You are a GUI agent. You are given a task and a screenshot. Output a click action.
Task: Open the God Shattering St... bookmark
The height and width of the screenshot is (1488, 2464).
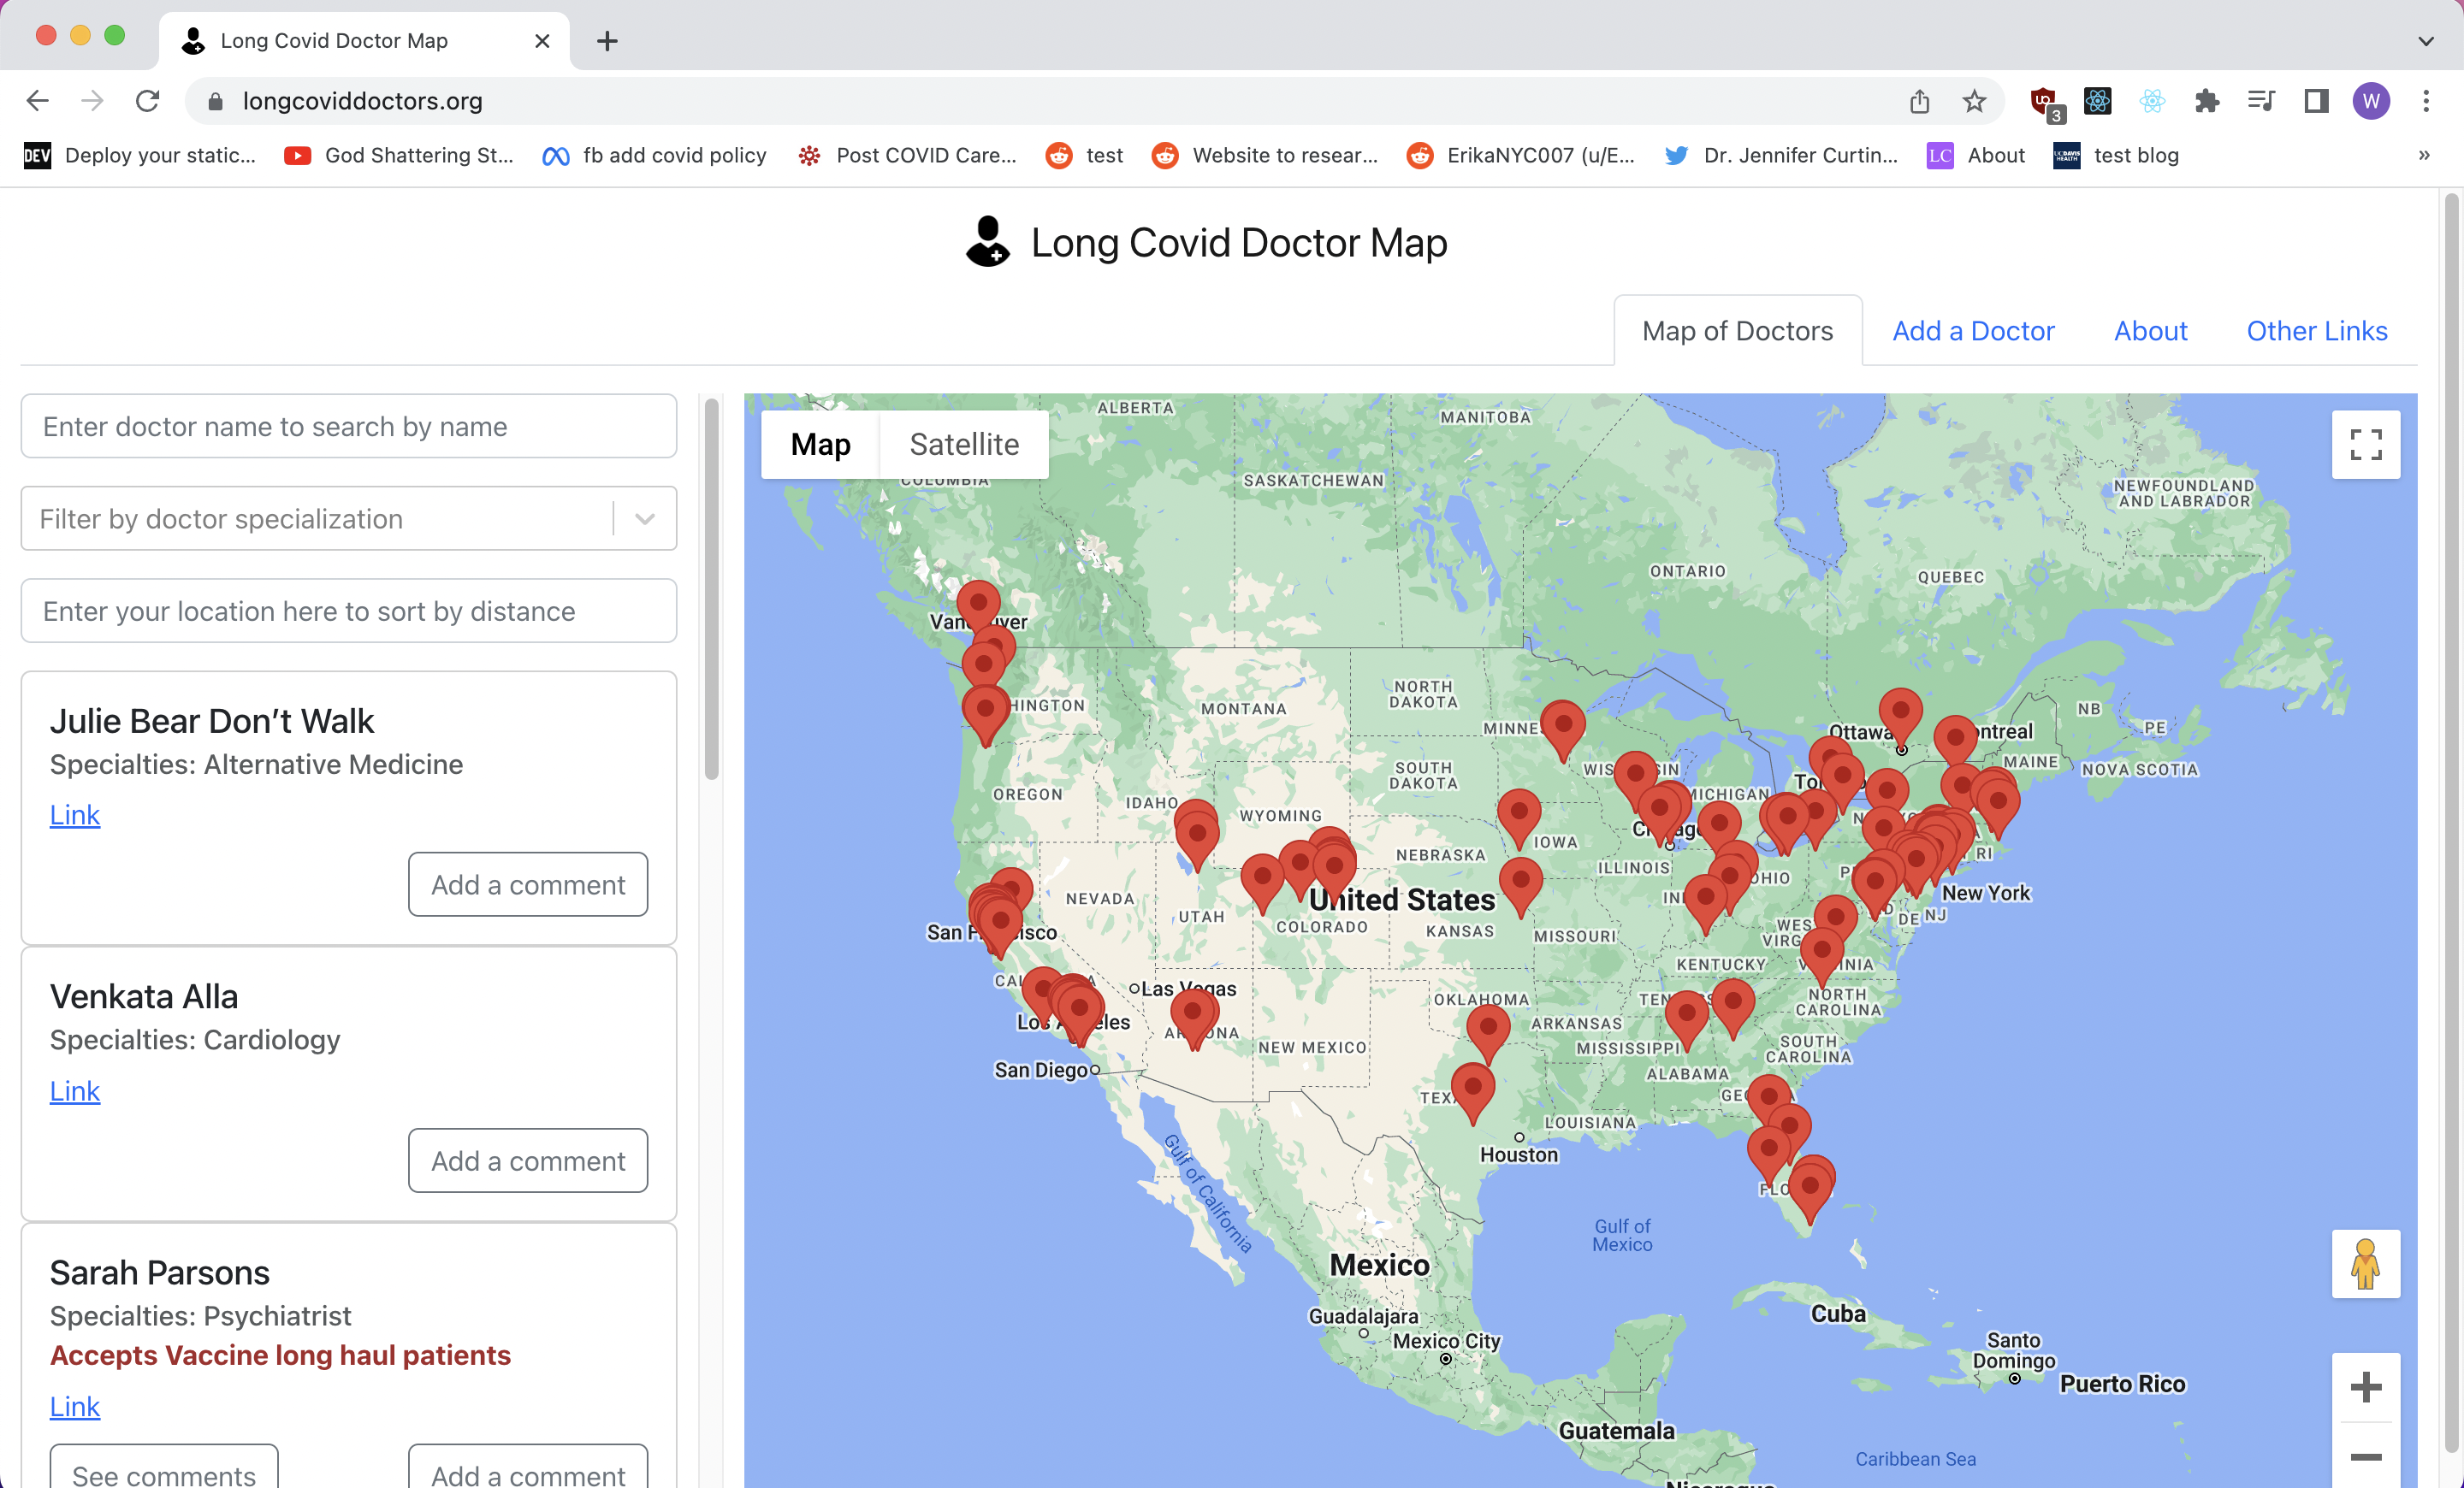coord(399,155)
